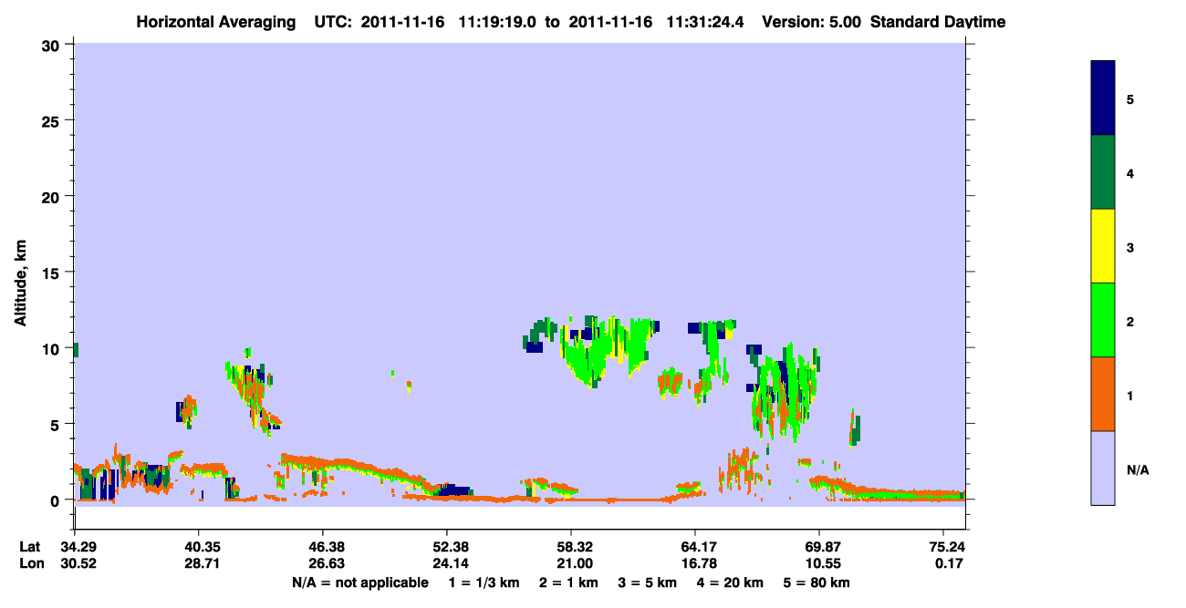
Task: Click the longitude value '28.71'
Action: [199, 563]
